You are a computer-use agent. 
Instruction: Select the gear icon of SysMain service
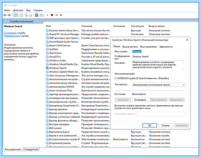tap(47, 49)
